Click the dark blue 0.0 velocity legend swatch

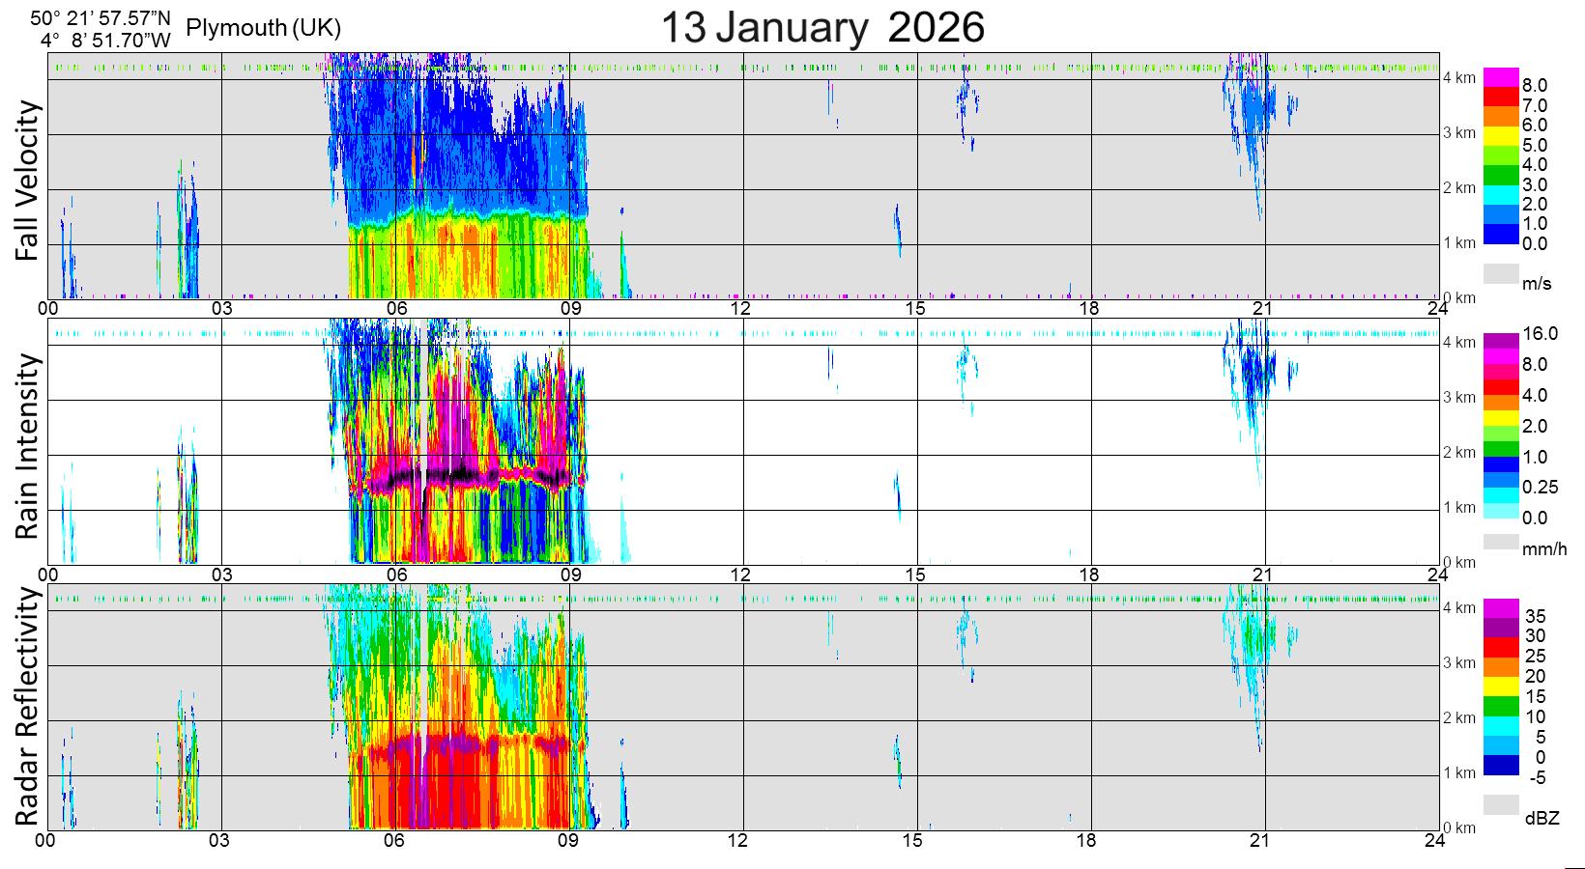1501,235
